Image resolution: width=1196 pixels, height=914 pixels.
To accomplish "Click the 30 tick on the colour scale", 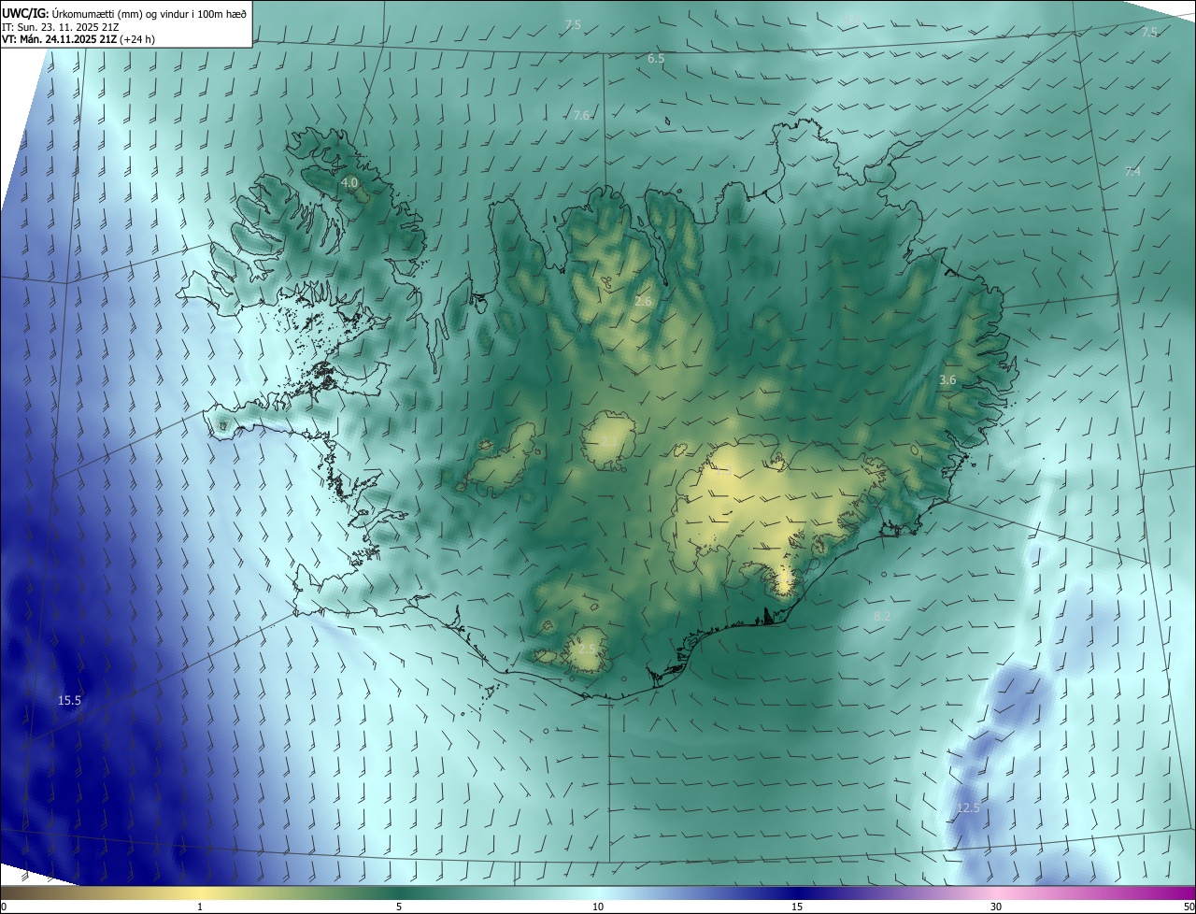I will pyautogui.click(x=996, y=907).
